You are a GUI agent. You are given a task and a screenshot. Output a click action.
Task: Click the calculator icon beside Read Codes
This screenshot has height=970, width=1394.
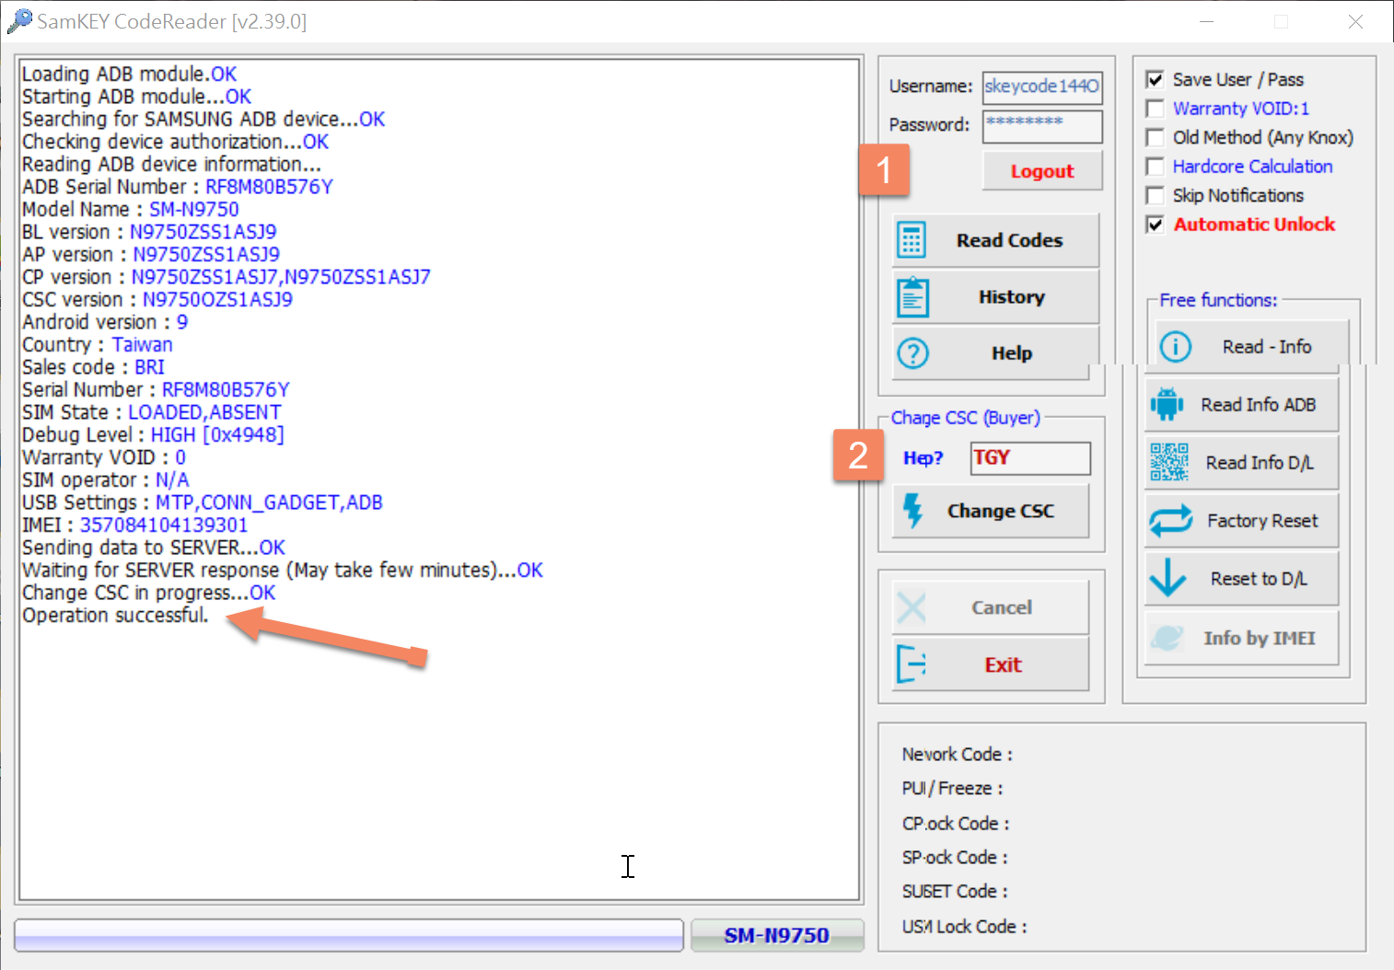[x=912, y=240]
